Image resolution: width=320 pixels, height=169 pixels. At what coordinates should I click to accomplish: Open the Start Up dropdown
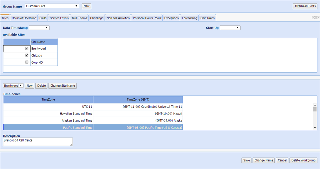pos(230,28)
